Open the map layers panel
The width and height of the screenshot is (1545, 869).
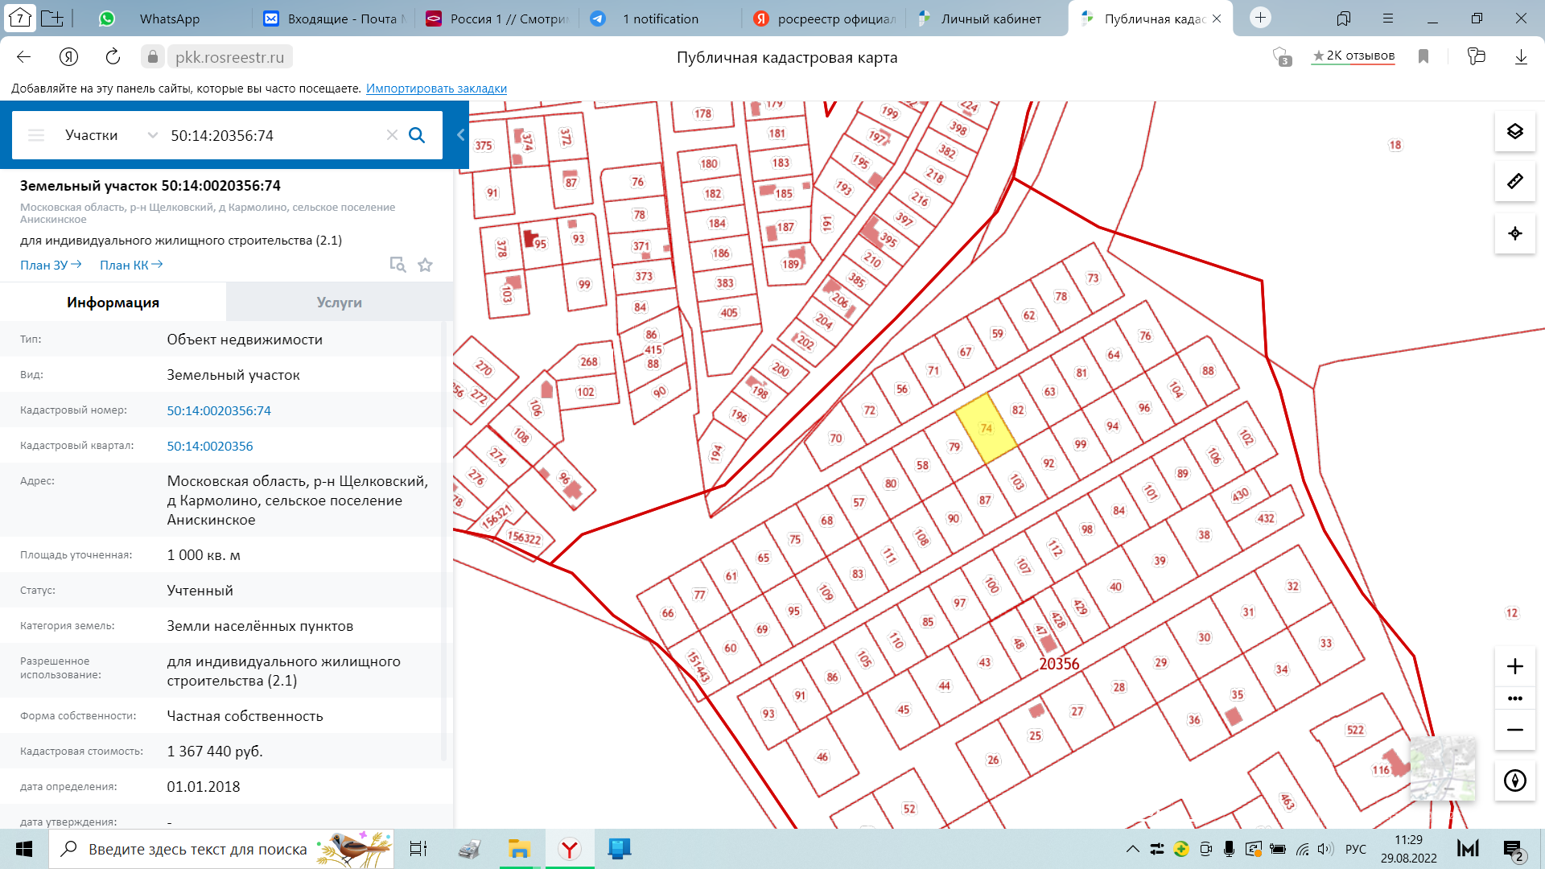point(1514,131)
